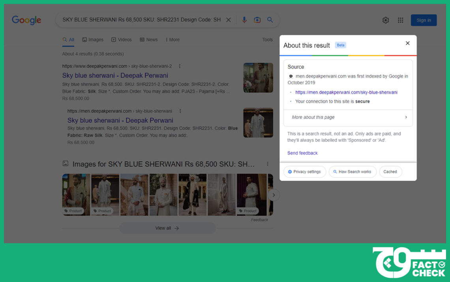Open first Sky blue sherwani result title

pyautogui.click(x=115, y=75)
